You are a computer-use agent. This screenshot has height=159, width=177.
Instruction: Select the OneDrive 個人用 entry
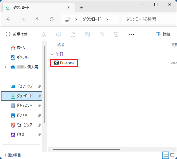click(x=24, y=67)
